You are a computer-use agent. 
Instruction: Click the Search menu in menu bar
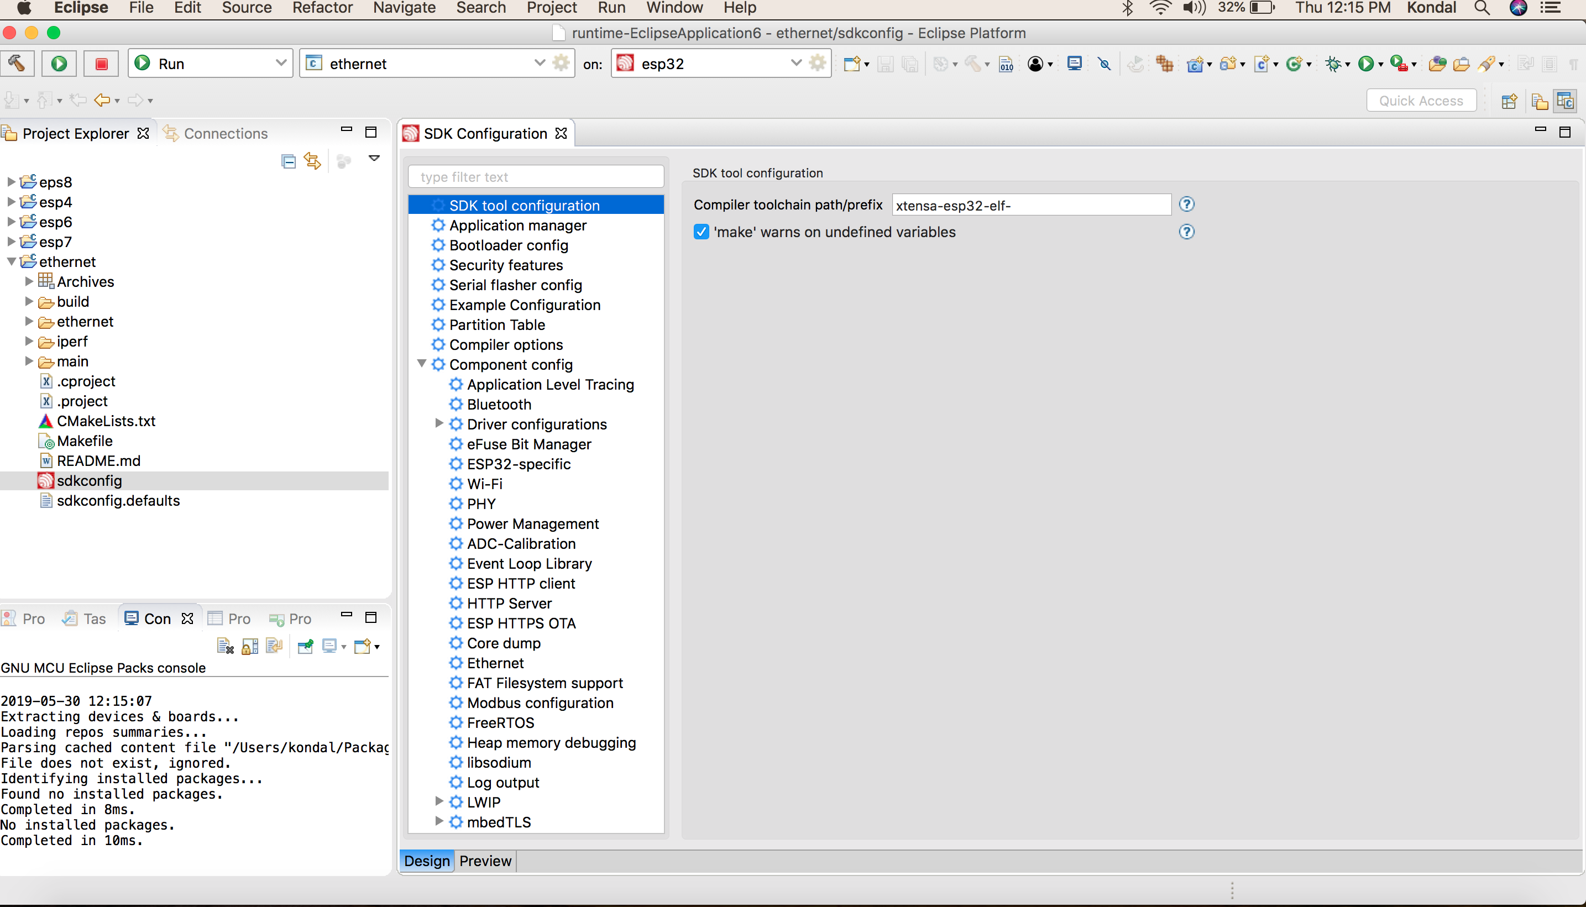click(x=480, y=9)
